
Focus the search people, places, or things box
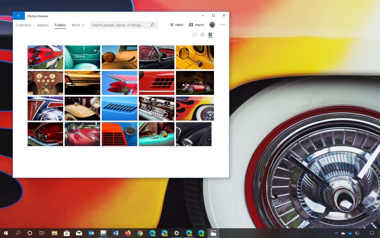click(x=124, y=25)
